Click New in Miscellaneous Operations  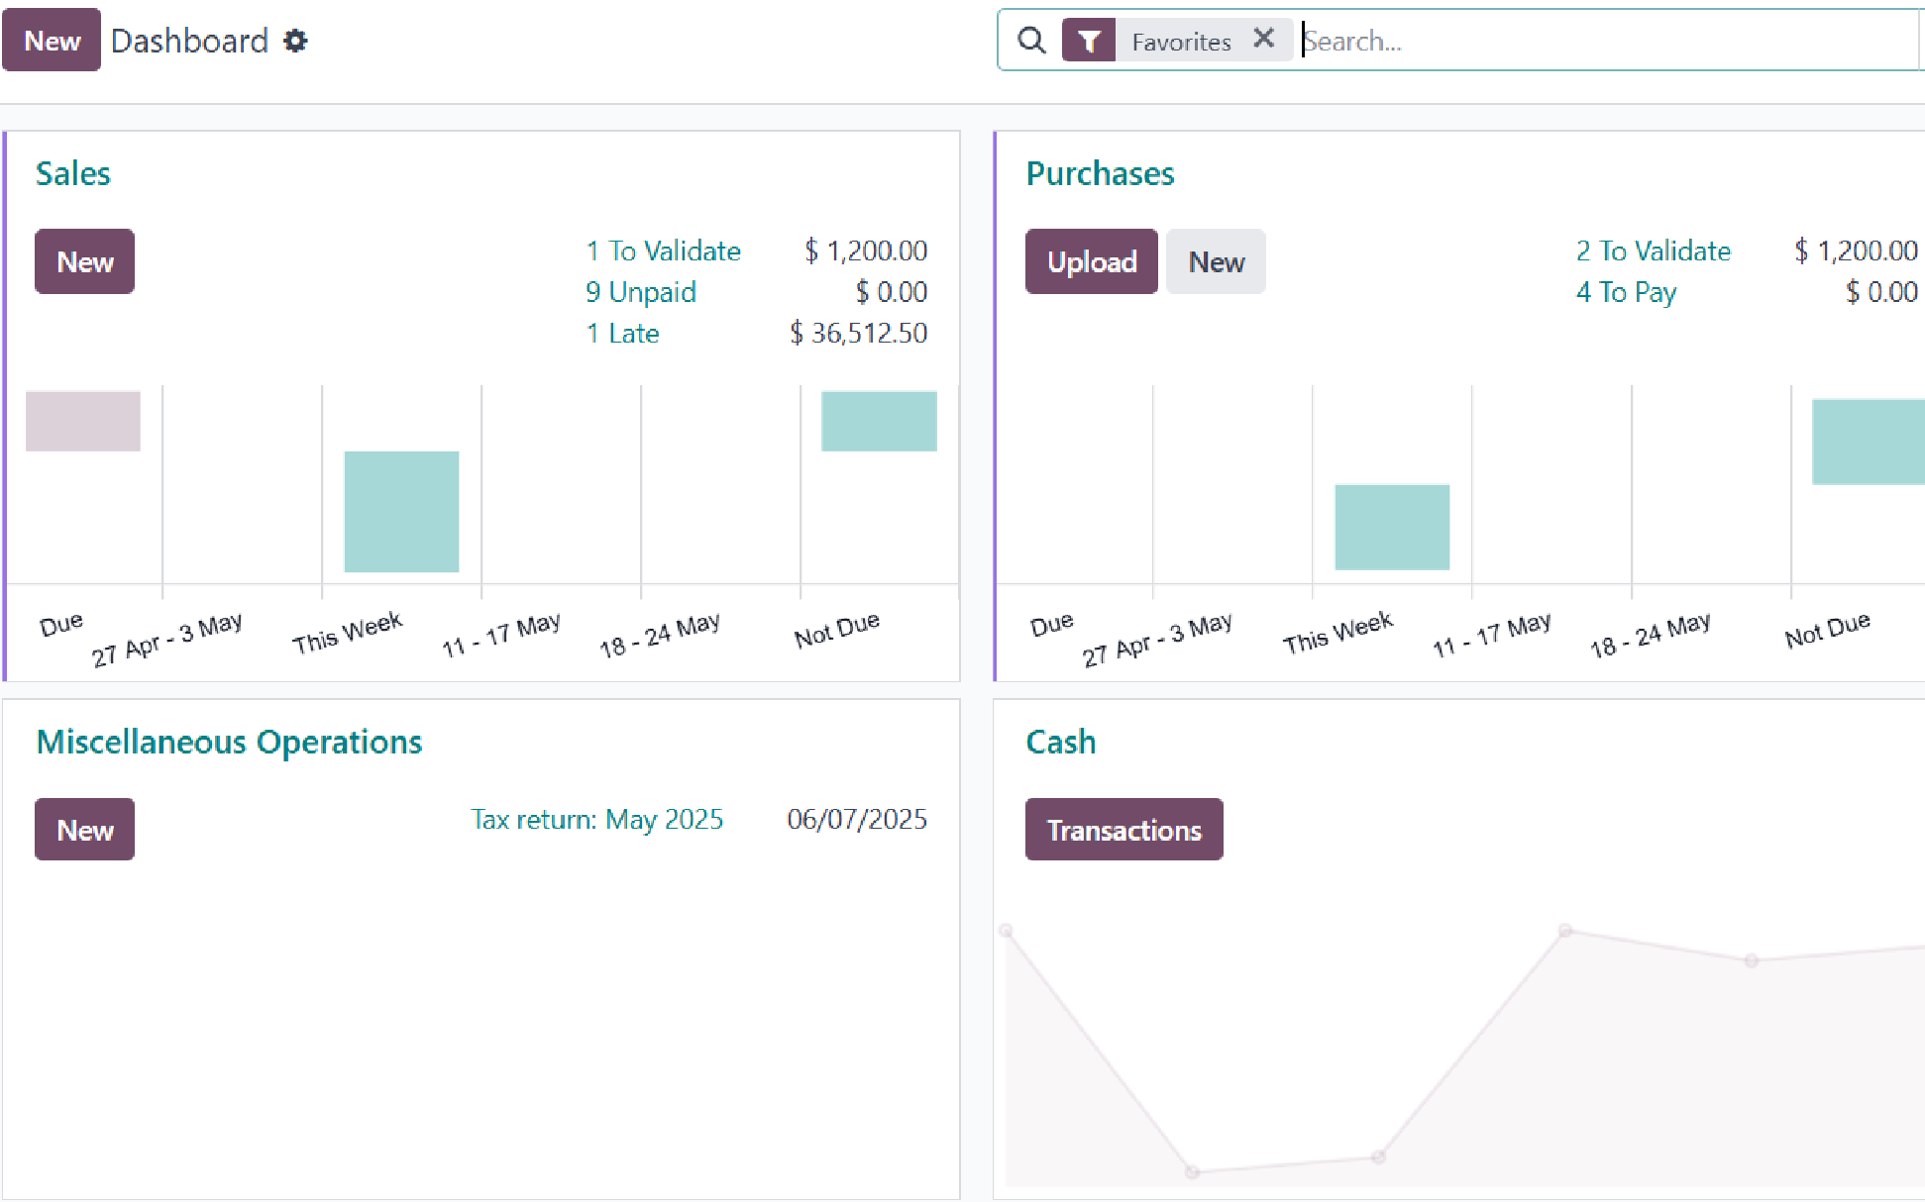coord(84,830)
